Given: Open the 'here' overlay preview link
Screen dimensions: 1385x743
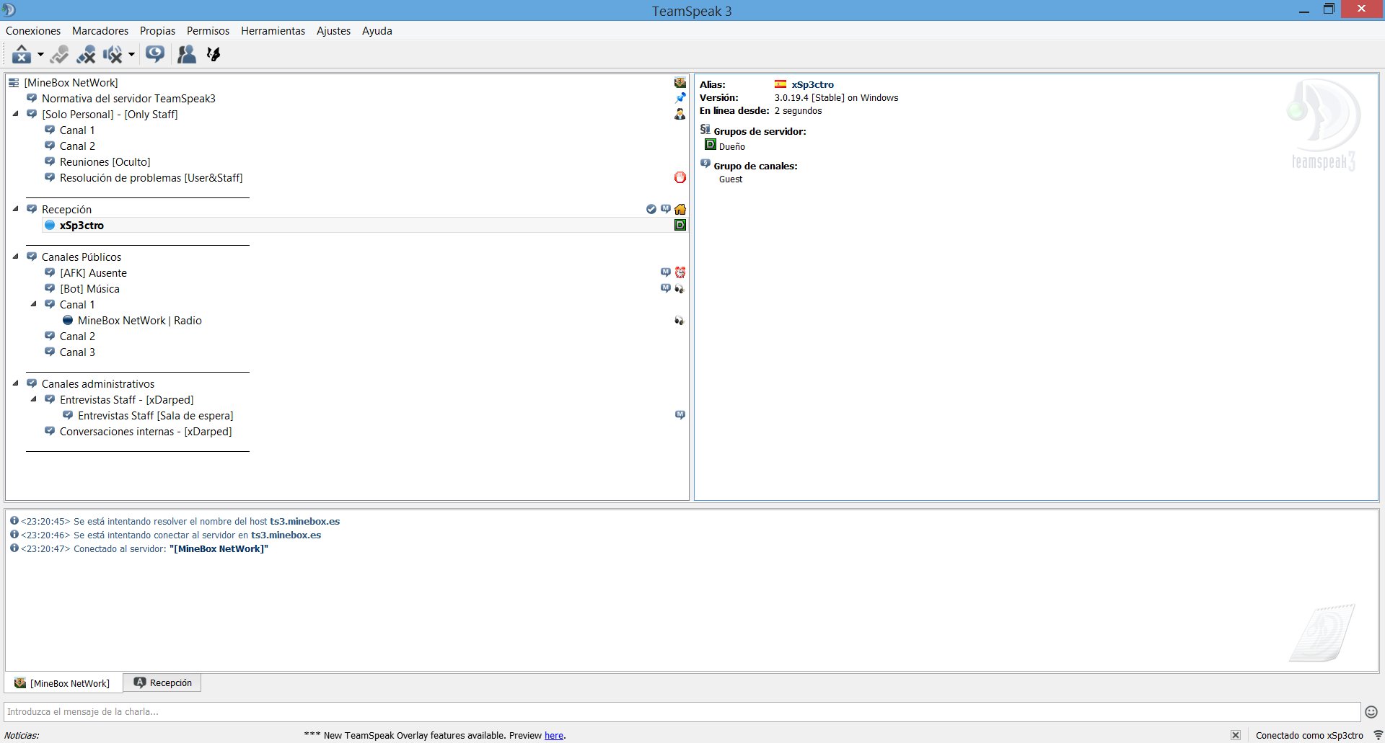Looking at the screenshot, I should click(x=554, y=736).
